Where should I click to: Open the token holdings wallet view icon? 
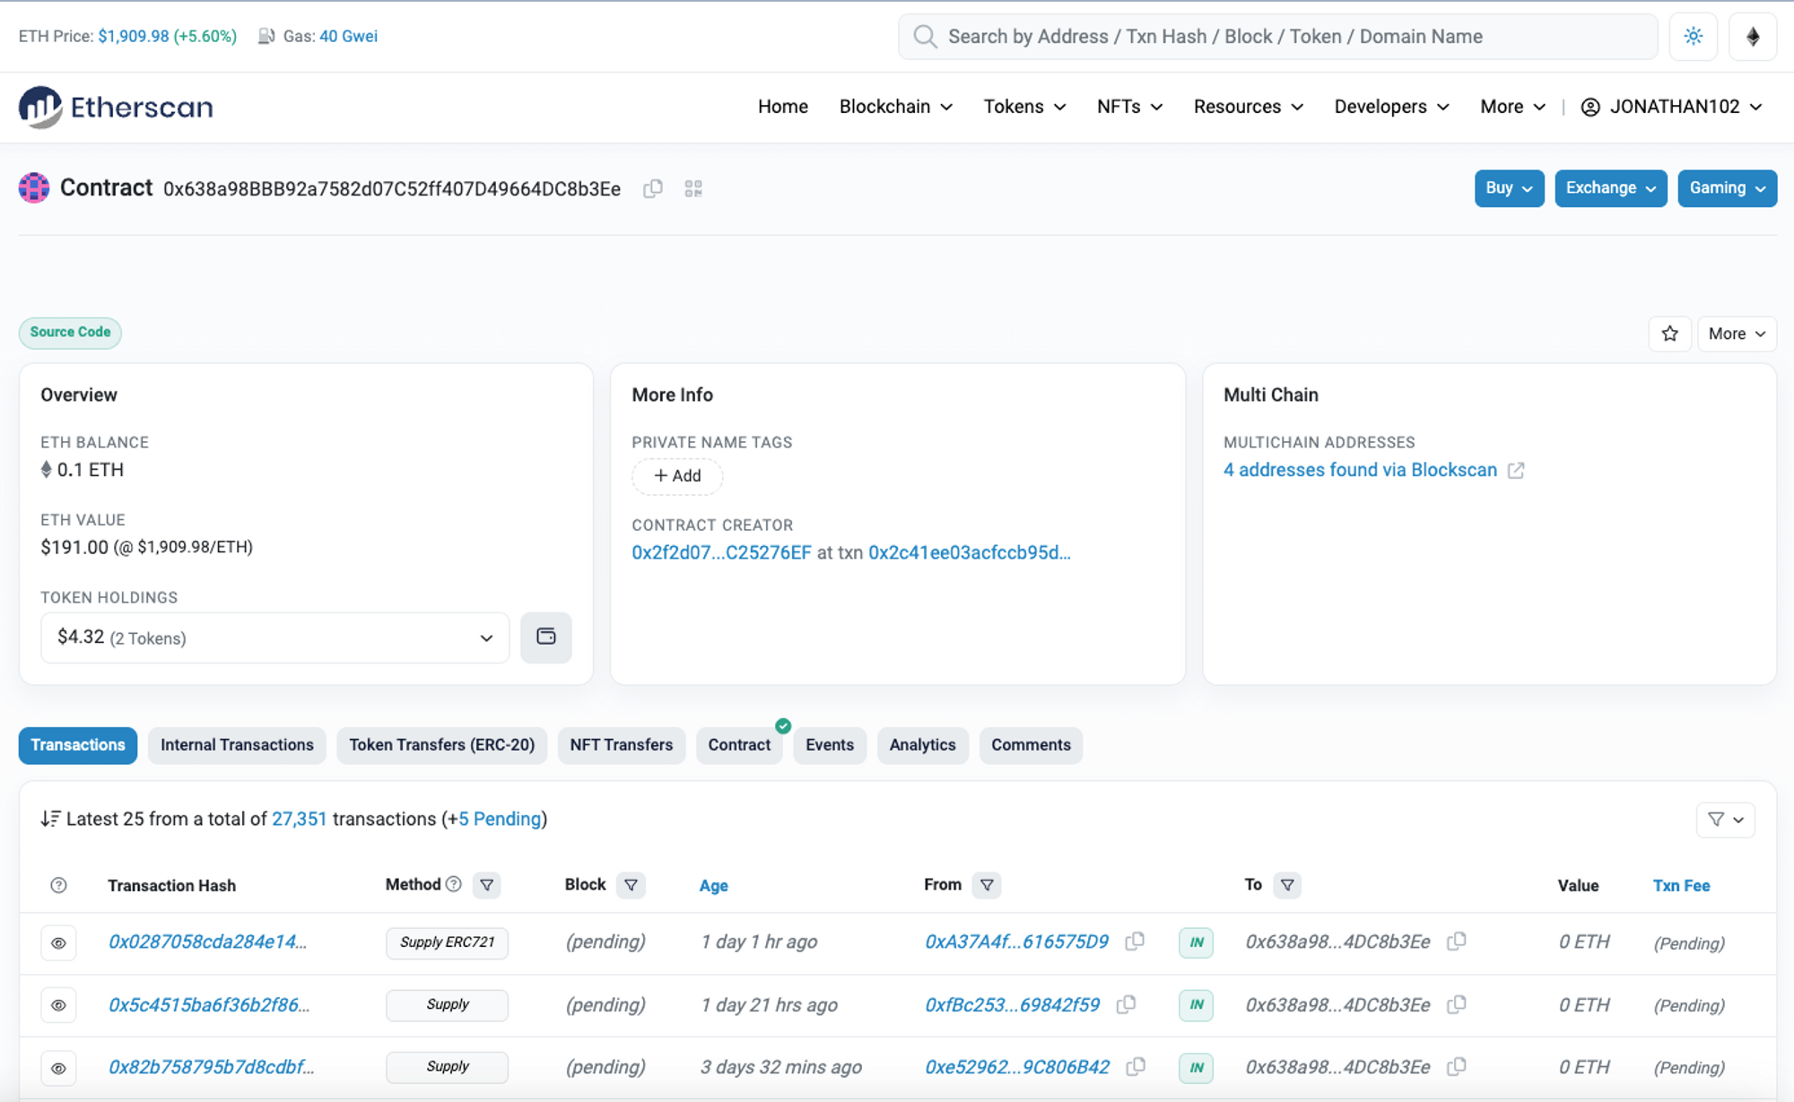[x=546, y=638]
